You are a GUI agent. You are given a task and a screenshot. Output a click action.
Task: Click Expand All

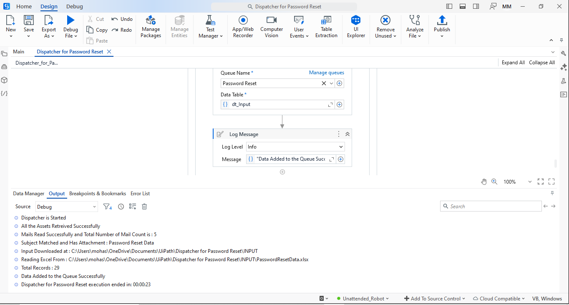[513, 63]
